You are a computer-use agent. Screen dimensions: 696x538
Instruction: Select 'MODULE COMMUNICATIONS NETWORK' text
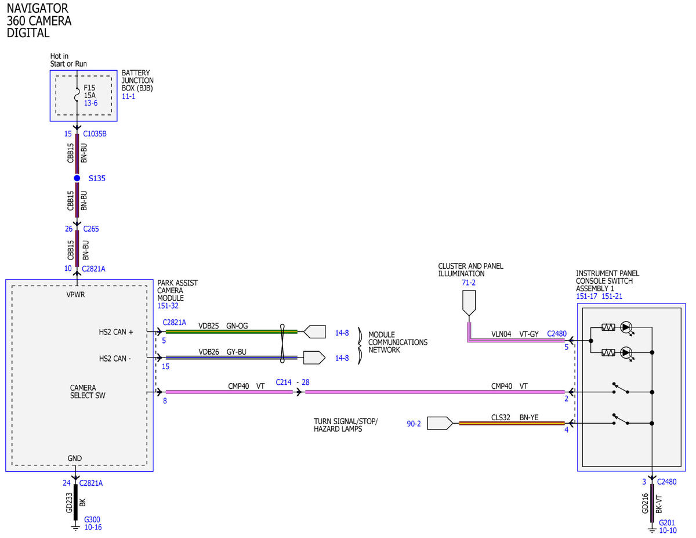click(x=398, y=342)
